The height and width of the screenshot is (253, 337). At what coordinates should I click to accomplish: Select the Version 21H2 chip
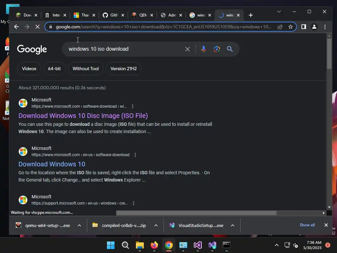[124, 69]
